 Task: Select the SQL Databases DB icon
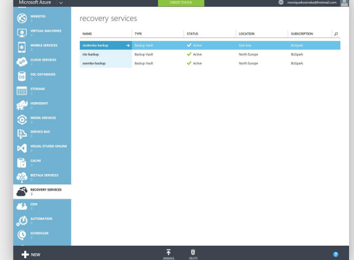click(x=22, y=76)
